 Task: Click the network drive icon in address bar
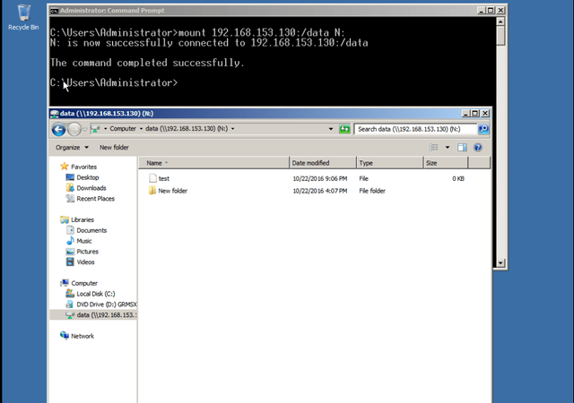point(96,129)
